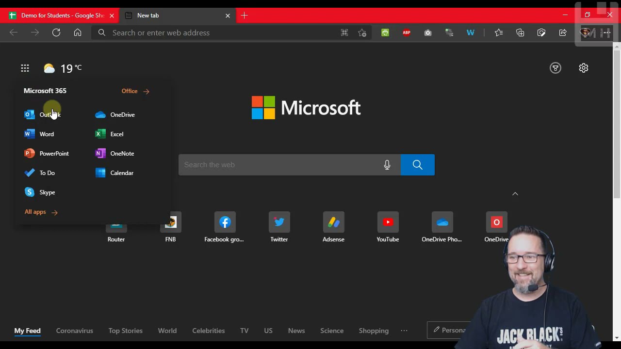The image size is (621, 349).
Task: Click the browser Refresh button
Action: coord(56,32)
